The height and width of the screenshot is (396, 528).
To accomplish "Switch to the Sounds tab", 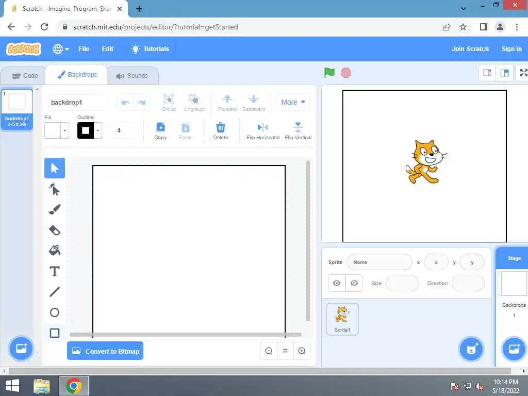I will point(132,76).
